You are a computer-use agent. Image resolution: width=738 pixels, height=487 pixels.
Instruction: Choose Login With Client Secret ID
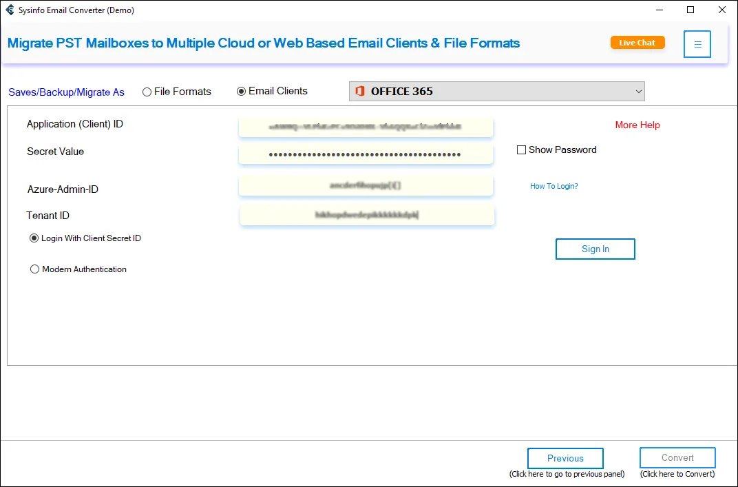(x=34, y=238)
